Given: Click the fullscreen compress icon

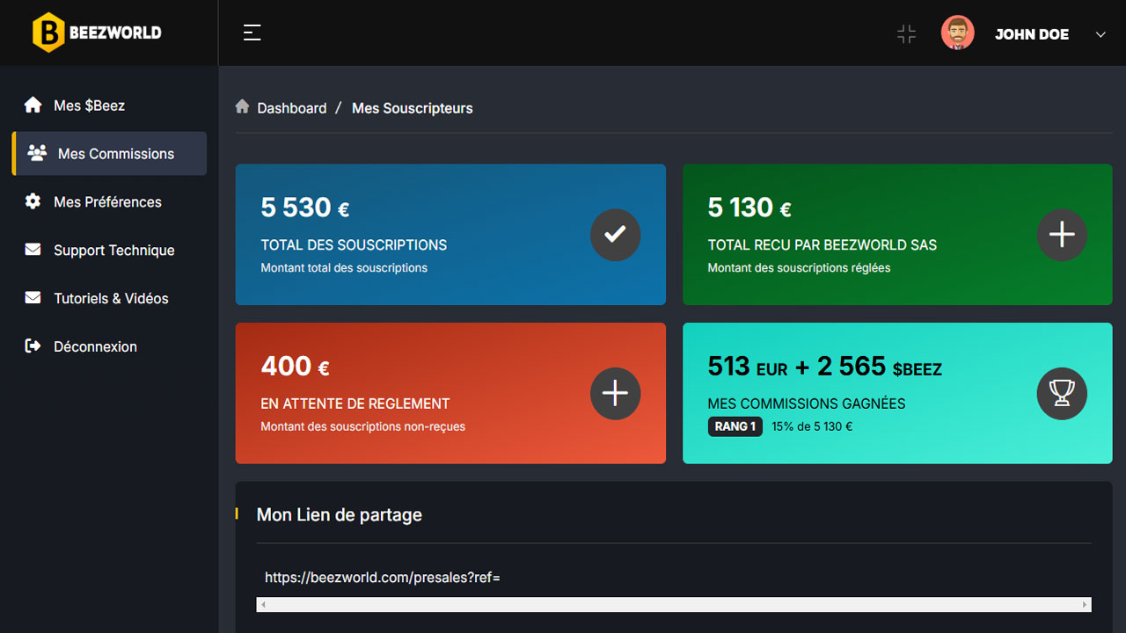Looking at the screenshot, I should coord(906,33).
